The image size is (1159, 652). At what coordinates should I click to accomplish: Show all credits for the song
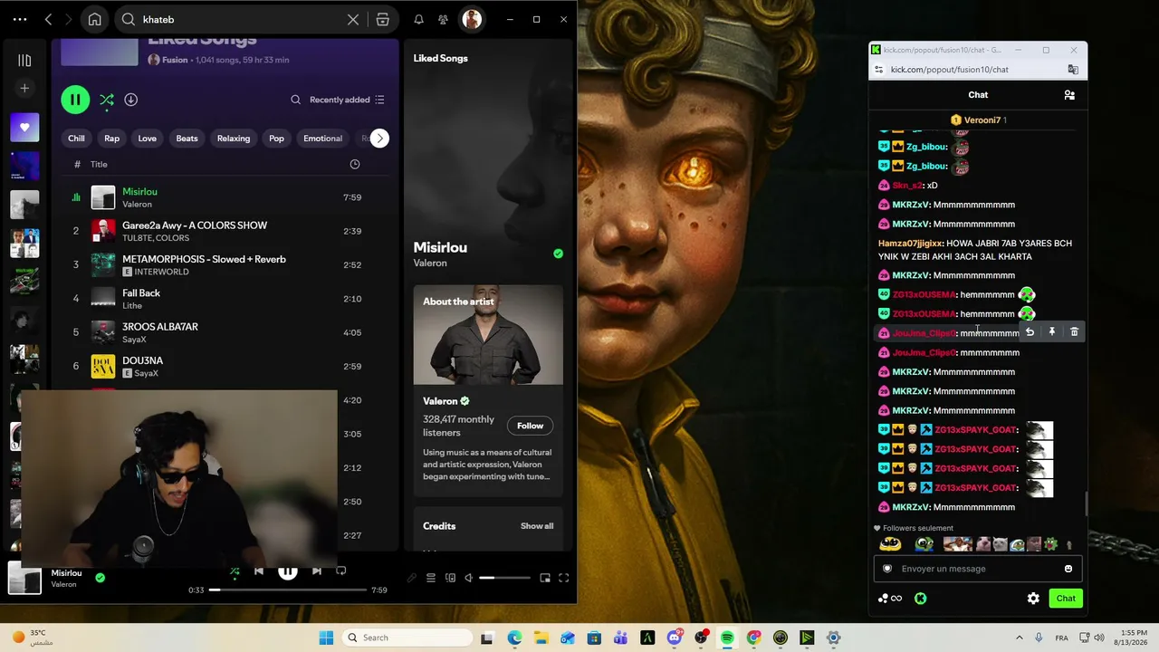[x=537, y=526]
